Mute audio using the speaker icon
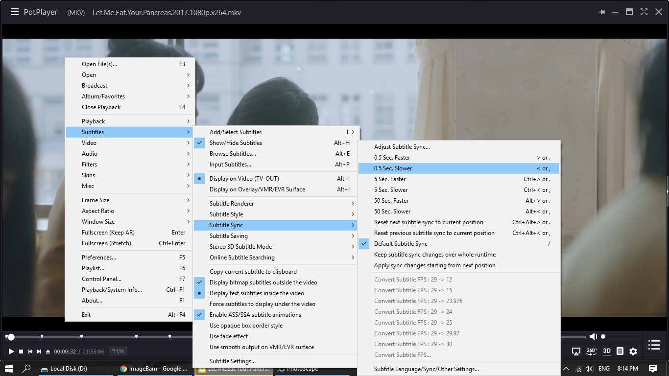669x376 pixels. coord(593,337)
